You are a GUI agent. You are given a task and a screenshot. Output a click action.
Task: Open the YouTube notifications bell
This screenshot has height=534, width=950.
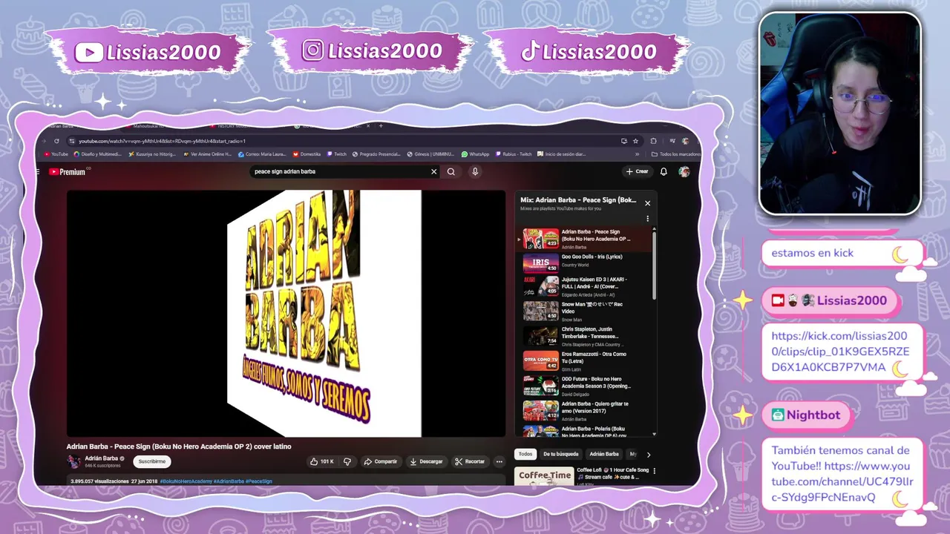(664, 171)
